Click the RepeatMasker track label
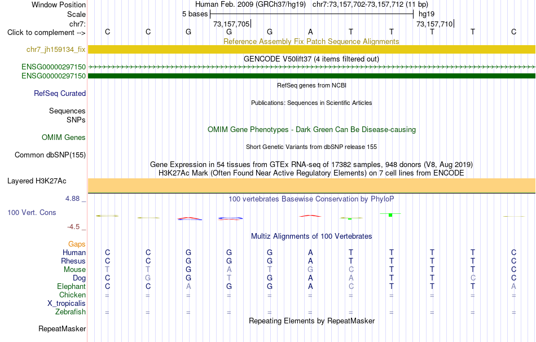This screenshot has width=536, height=342. pos(62,328)
